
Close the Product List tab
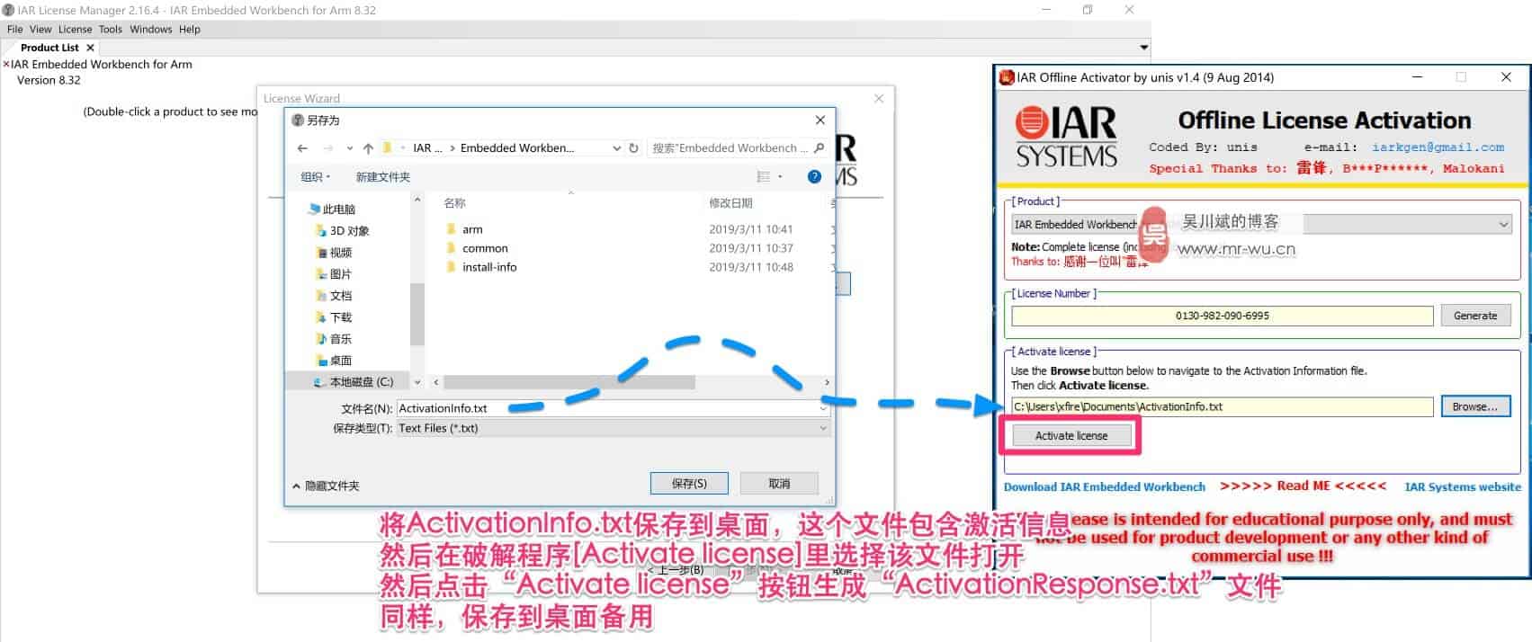tap(90, 48)
